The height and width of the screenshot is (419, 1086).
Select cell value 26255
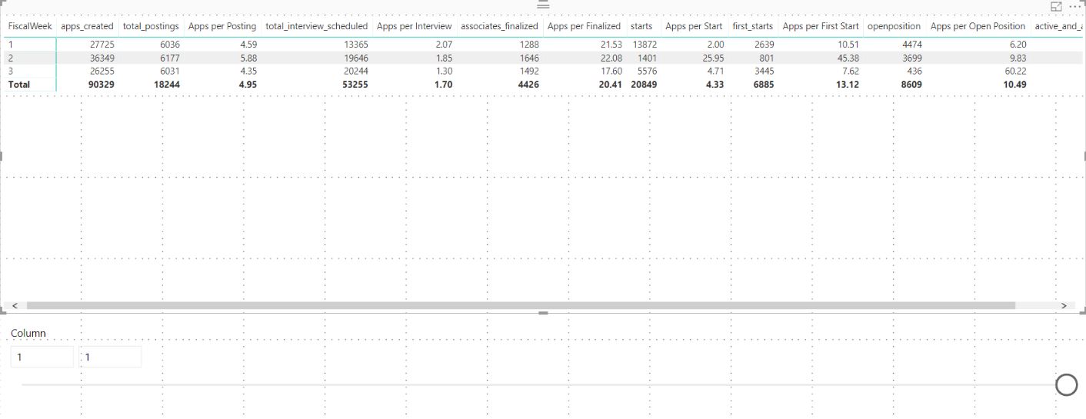tap(101, 71)
